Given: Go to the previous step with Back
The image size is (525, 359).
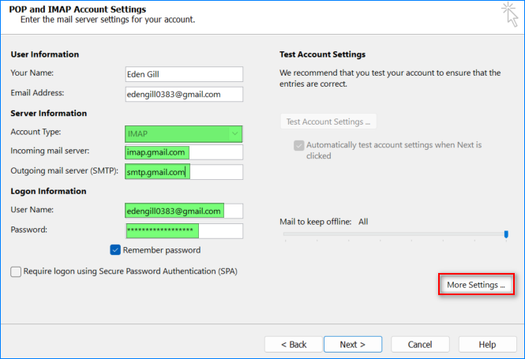Looking at the screenshot, I should tap(292, 345).
